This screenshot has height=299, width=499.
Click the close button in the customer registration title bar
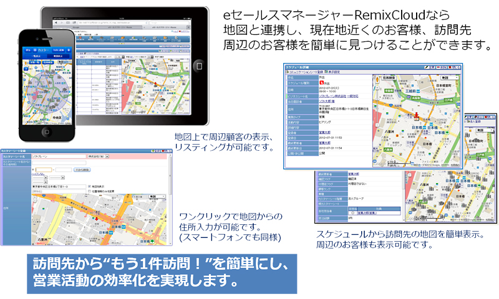pyautogui.click(x=166, y=151)
